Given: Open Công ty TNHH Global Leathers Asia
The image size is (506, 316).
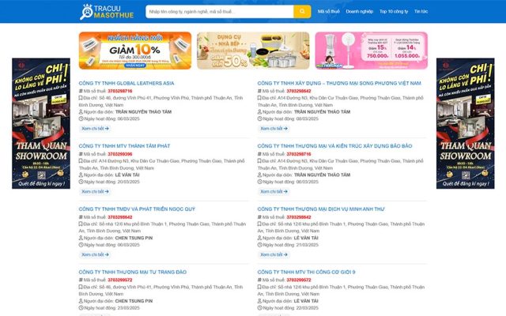Looking at the screenshot, I should pos(126,83).
